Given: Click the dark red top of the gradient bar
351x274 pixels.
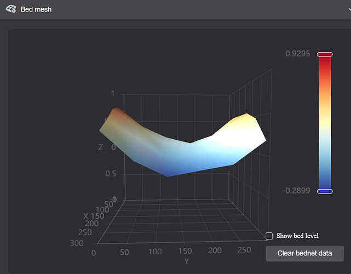Looking at the screenshot, I should click(x=325, y=61).
